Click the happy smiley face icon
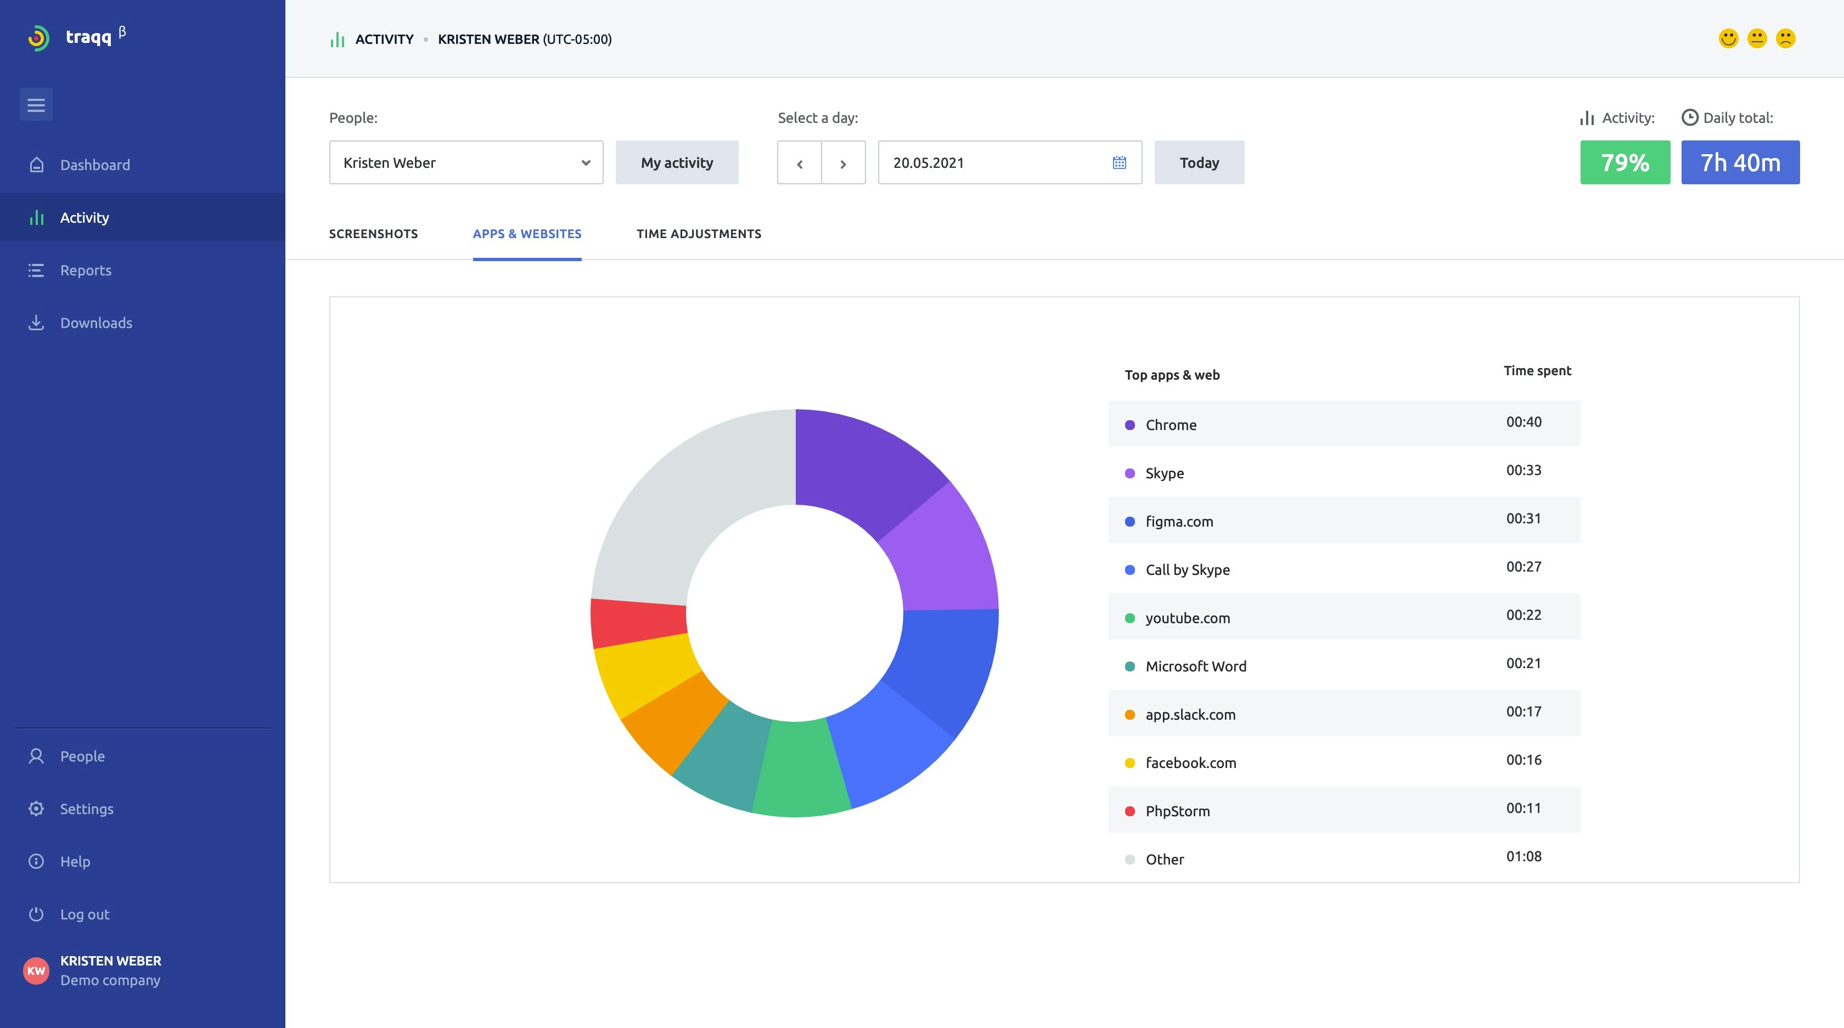Viewport: 1844px width, 1028px height. 1728,38
